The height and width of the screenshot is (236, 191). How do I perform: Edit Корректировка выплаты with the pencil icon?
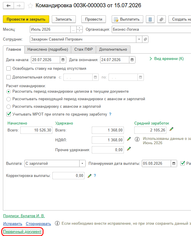pos(89,176)
